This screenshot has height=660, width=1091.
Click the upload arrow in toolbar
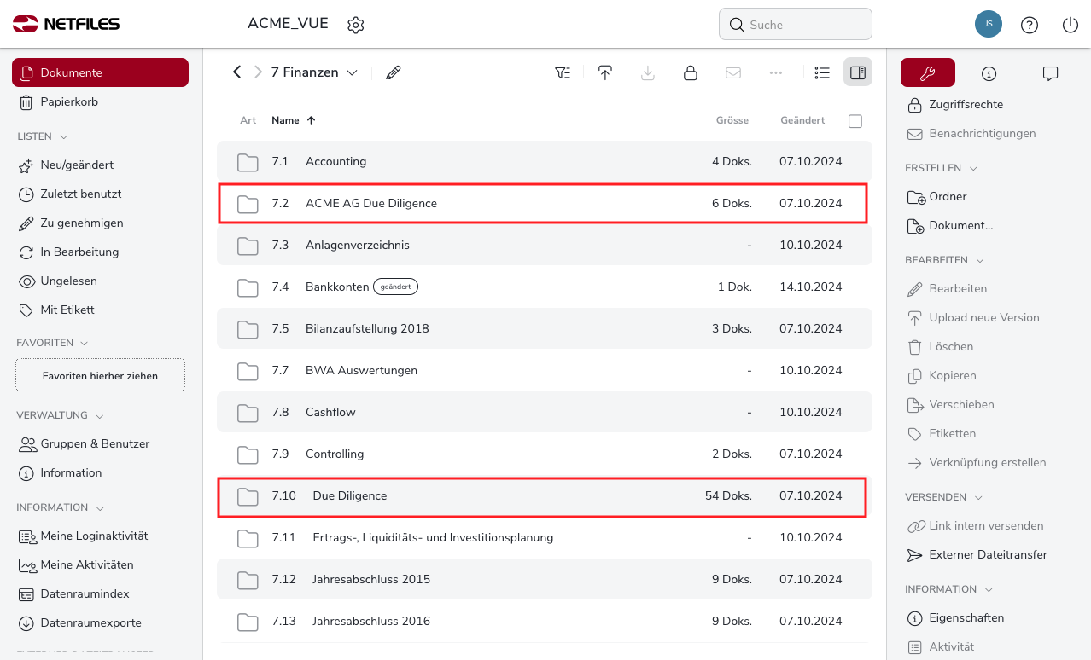tap(605, 72)
